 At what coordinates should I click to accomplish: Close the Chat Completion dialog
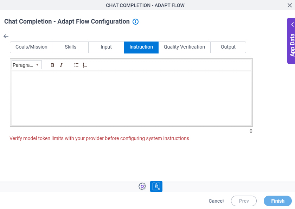click(x=290, y=5)
